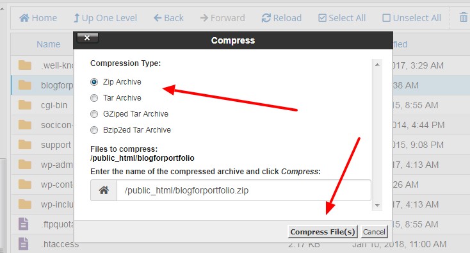This screenshot has width=470, height=253.
Task: Click Select All checkbox toolbar item
Action: click(342, 18)
